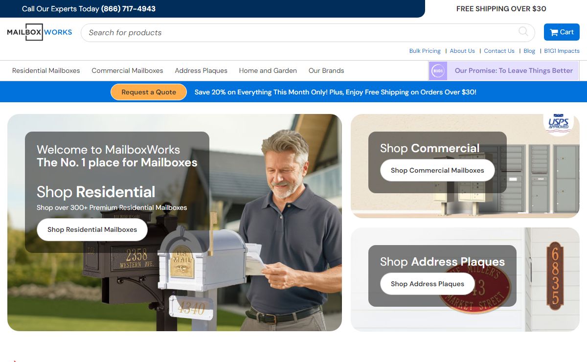Click the Save 20% on Everything promo text
This screenshot has width=587, height=362.
click(x=335, y=92)
